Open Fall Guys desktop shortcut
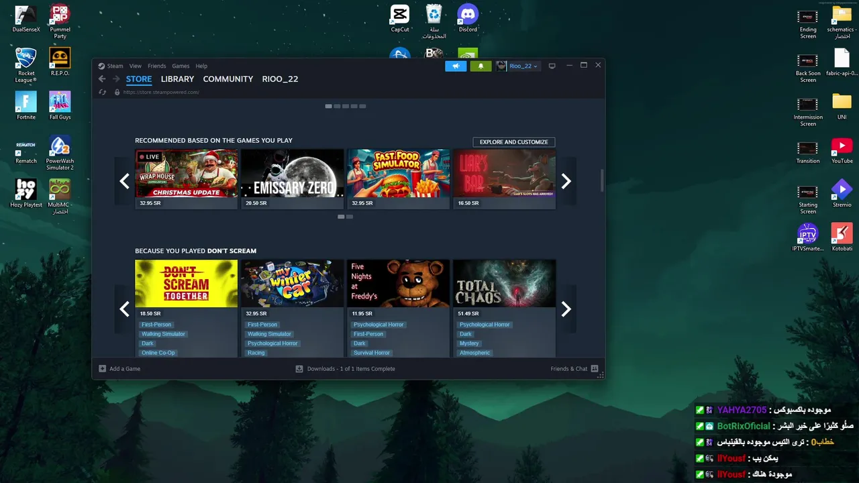859x483 pixels. pos(60,105)
